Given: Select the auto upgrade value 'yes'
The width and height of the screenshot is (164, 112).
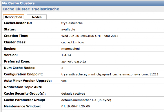Looking at the screenshot, I should 64,81.
